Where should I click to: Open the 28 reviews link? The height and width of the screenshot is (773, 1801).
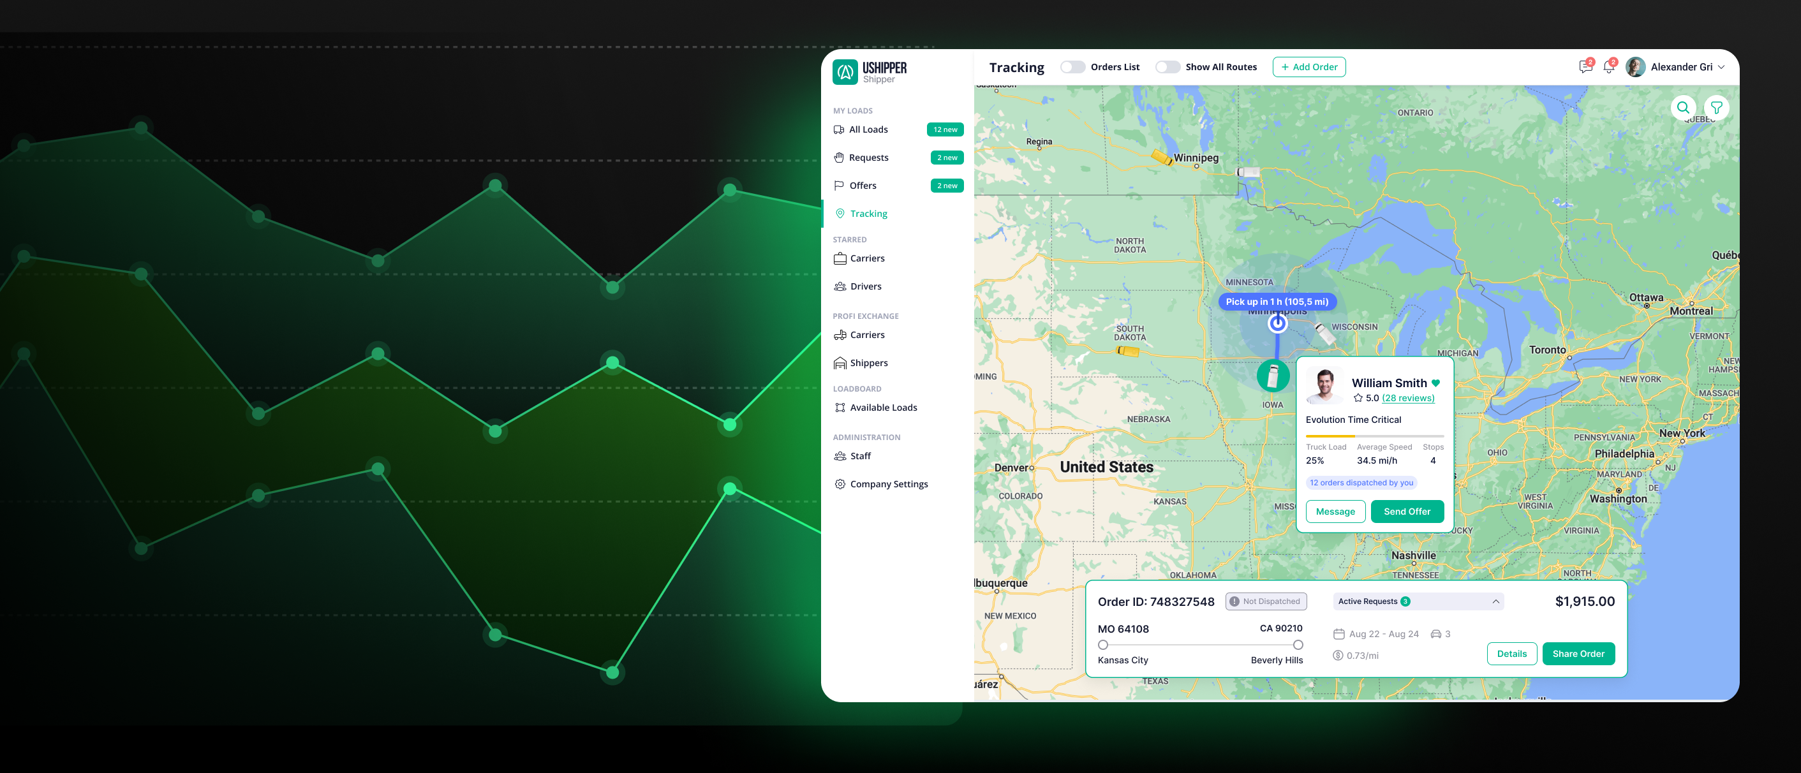tap(1407, 399)
